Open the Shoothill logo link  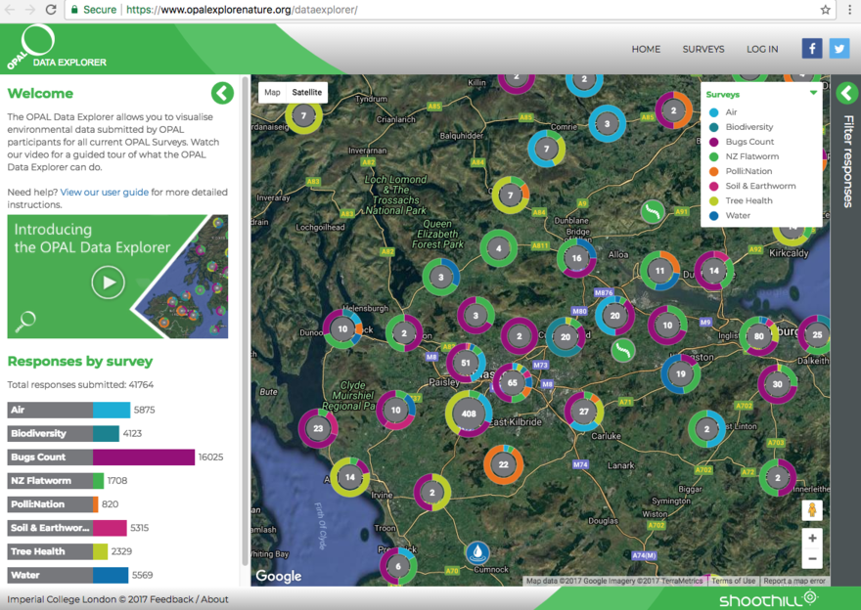[769, 599]
